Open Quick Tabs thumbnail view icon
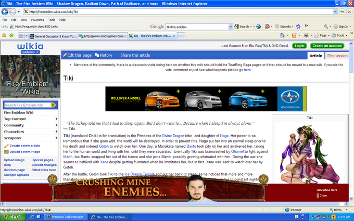Screen dimensions: 354x221 21,36
